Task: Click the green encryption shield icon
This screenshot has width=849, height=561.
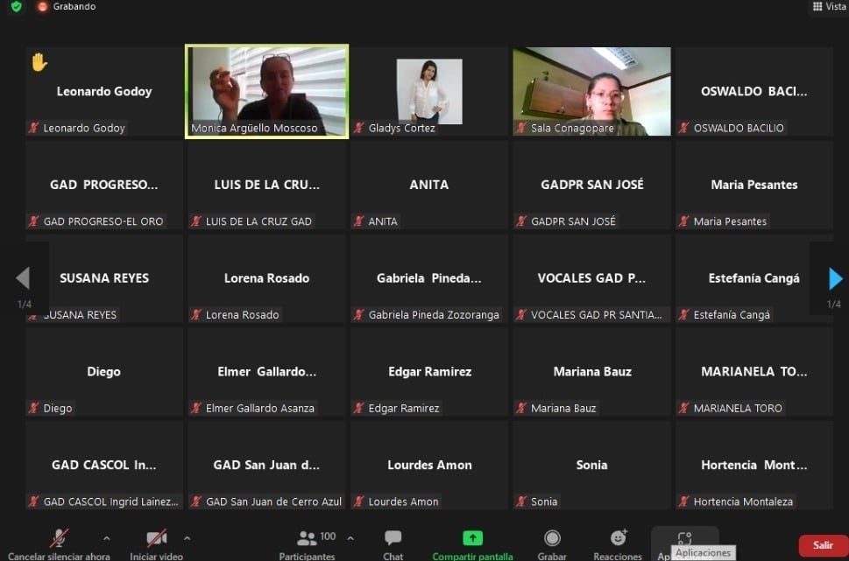Action: [x=16, y=7]
